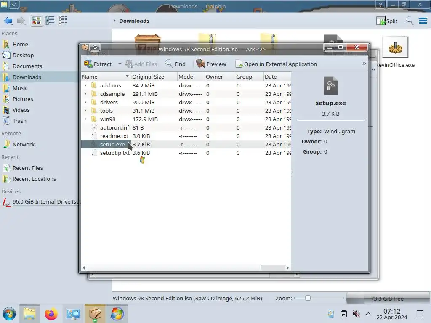Viewport: 431px width, 323px height.
Task: Select readme.txt file in archive
Action: [x=114, y=136]
